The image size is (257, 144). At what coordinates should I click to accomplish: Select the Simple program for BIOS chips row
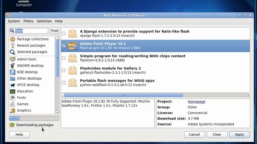pyautogui.click(x=155, y=58)
